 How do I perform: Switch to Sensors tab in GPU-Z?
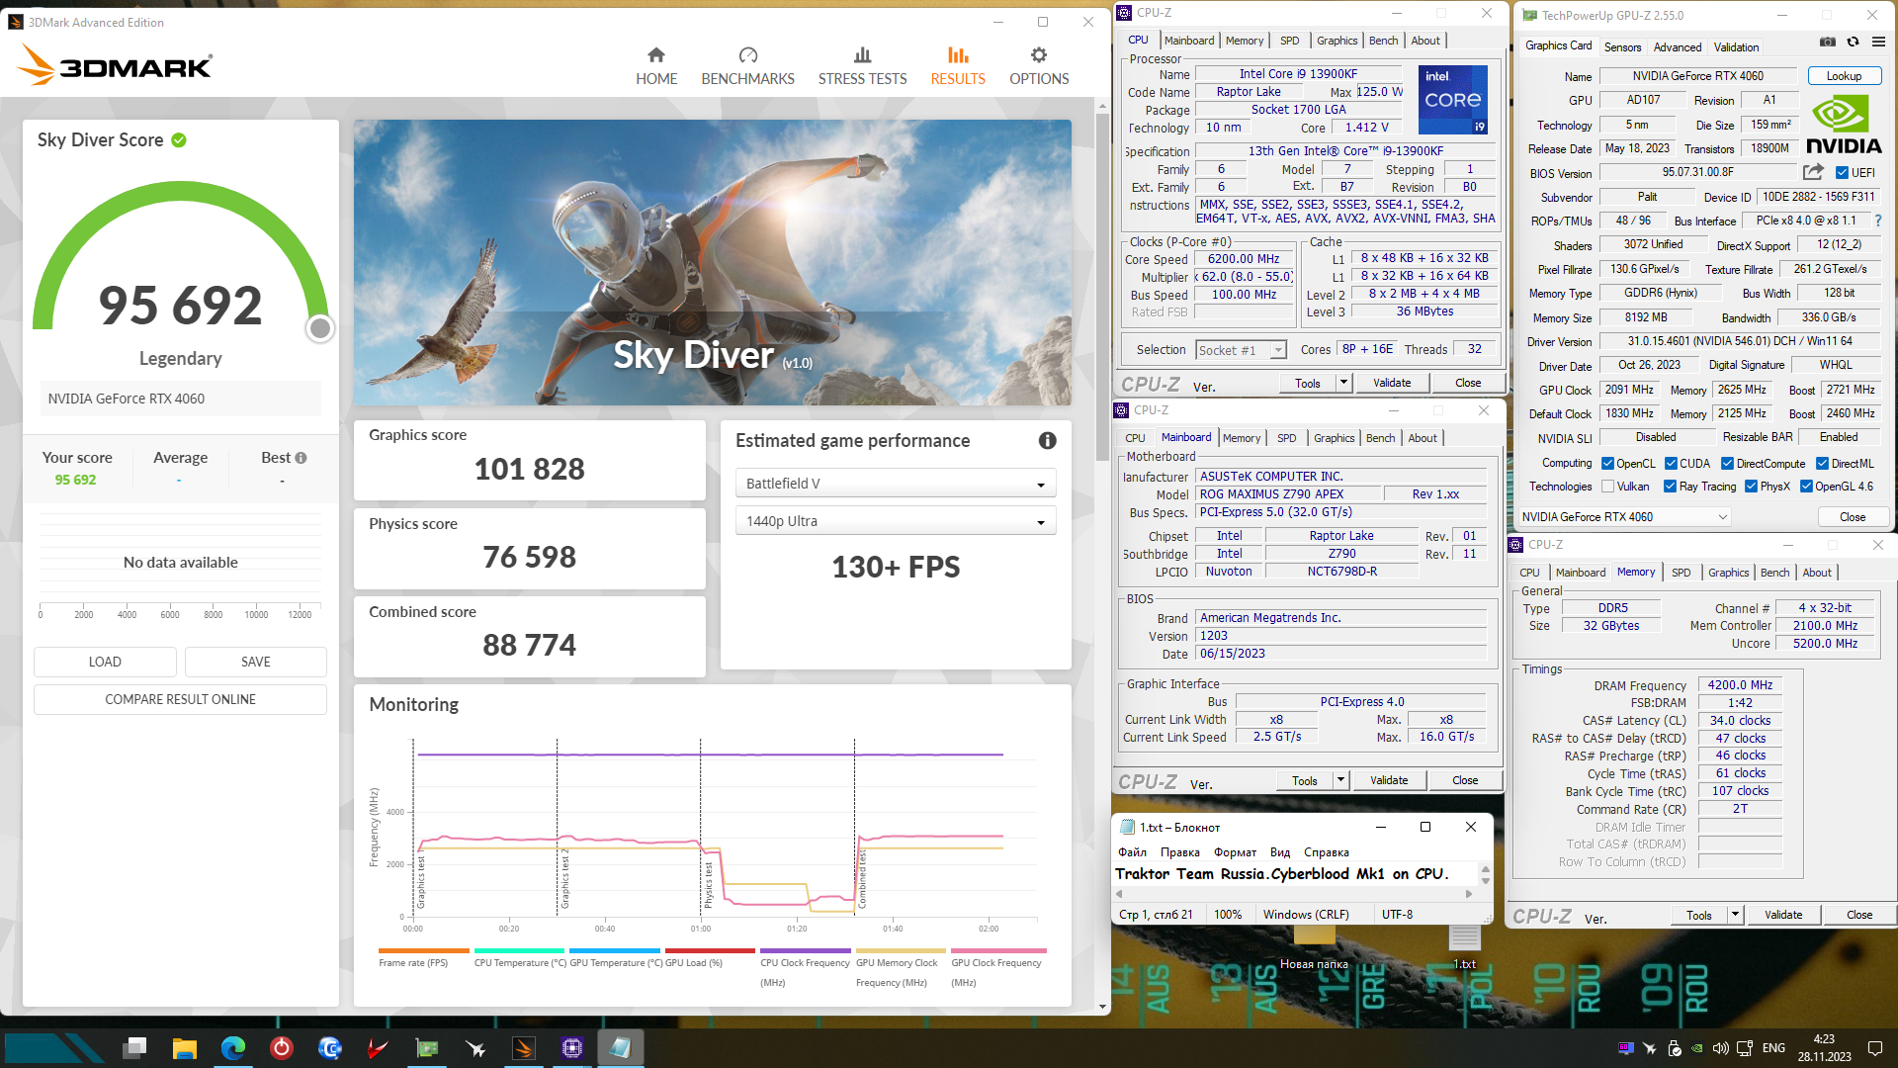click(x=1622, y=47)
